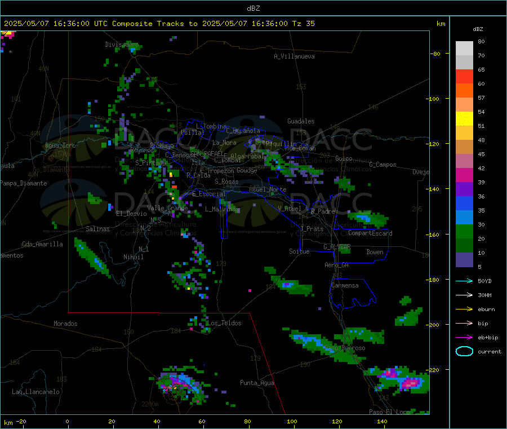
Task: Select the white 70-80 dBZ color swatch
Action: [464, 48]
